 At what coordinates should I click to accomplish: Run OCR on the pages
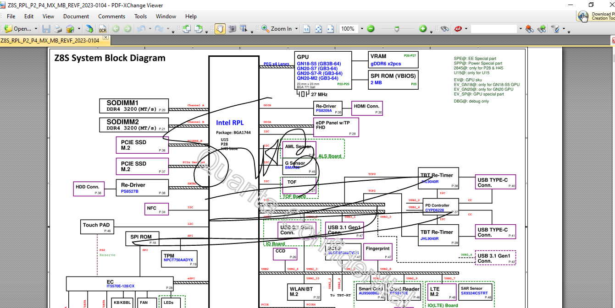click(x=103, y=29)
